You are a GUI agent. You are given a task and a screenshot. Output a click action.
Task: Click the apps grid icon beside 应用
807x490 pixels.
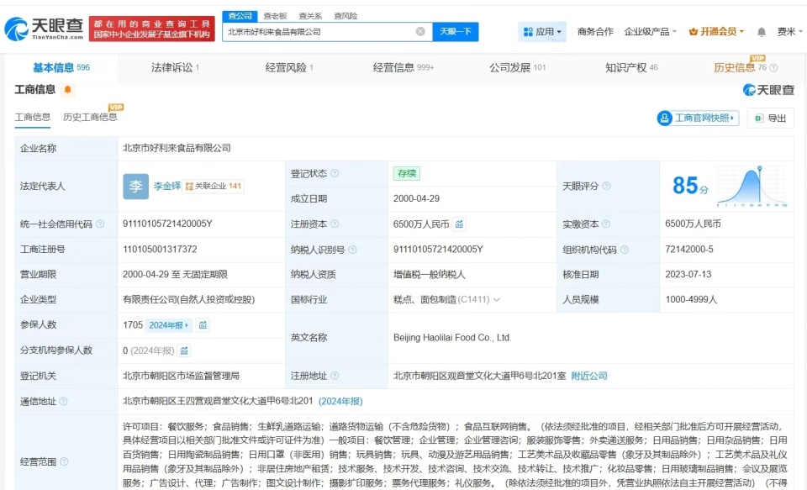530,30
